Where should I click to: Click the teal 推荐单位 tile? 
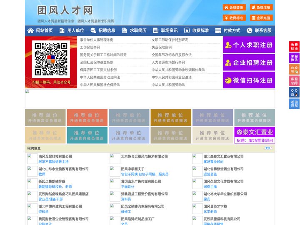coord(87,135)
